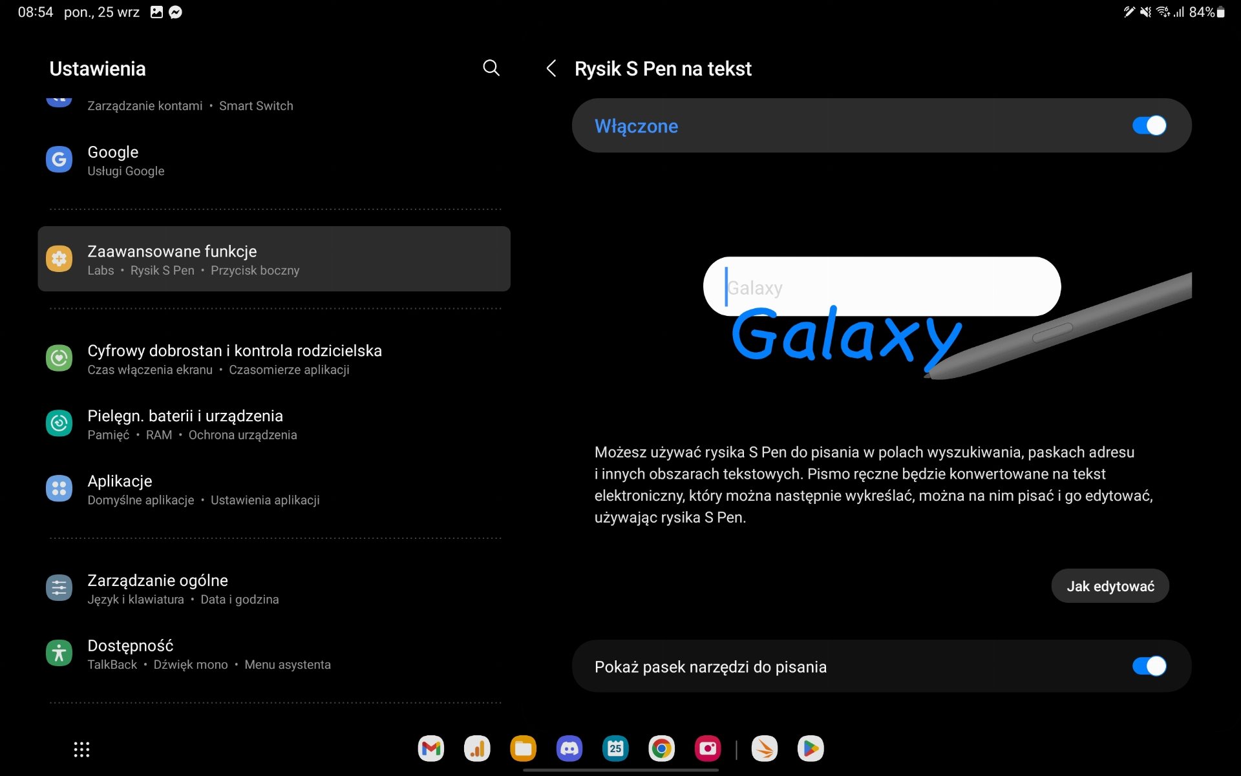Open the Calendar app showing 25

tap(615, 749)
